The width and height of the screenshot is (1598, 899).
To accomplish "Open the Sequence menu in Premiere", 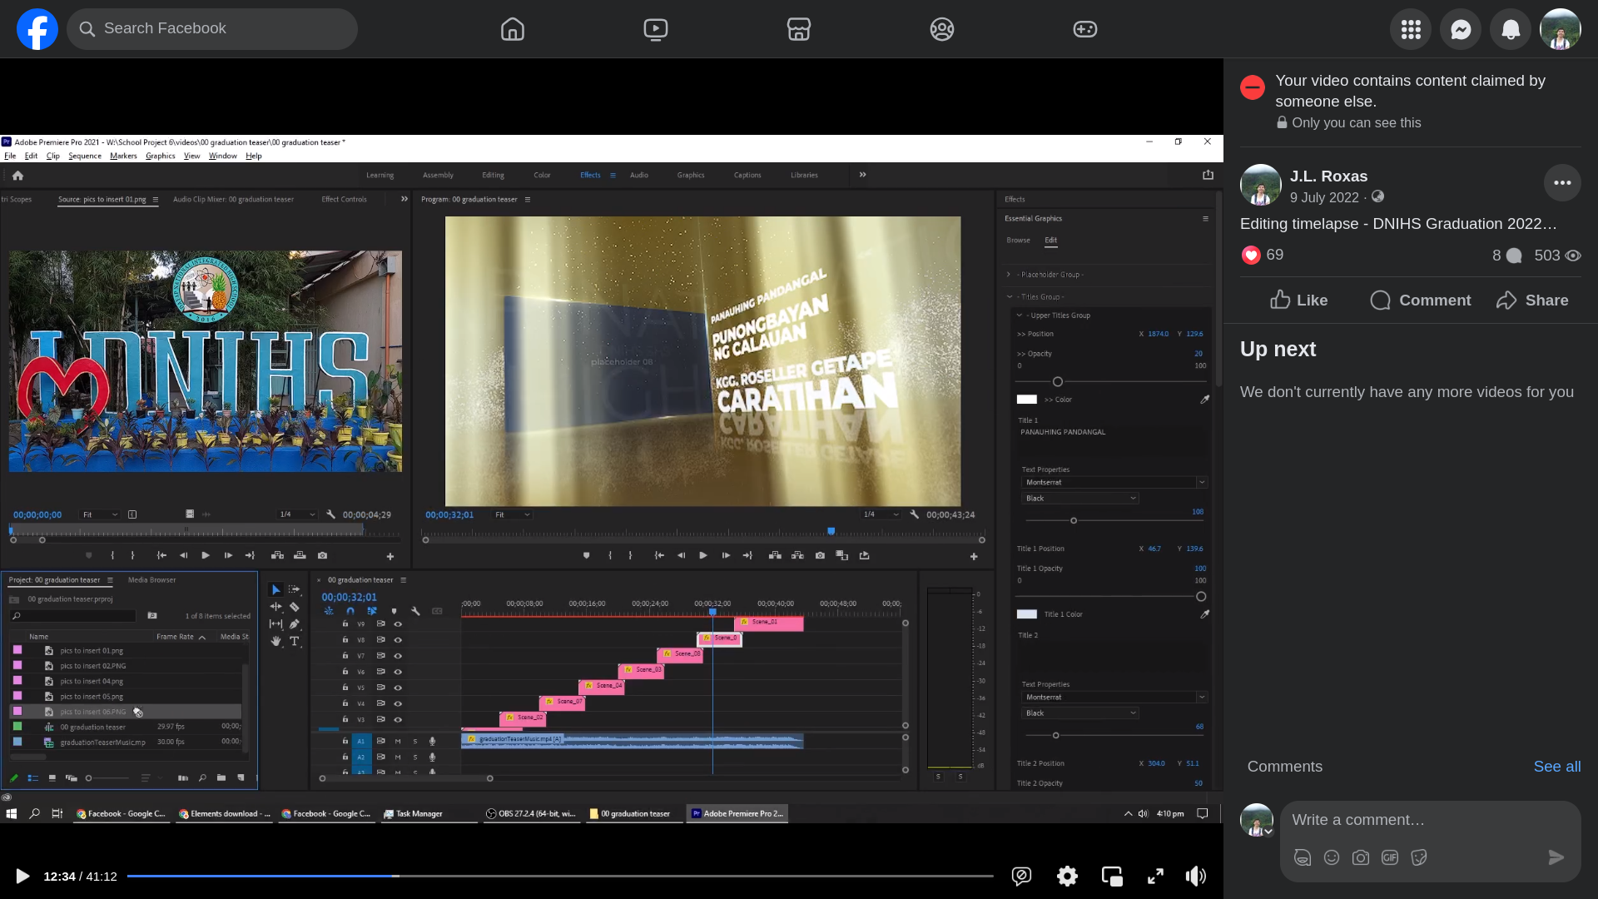I will tap(85, 156).
